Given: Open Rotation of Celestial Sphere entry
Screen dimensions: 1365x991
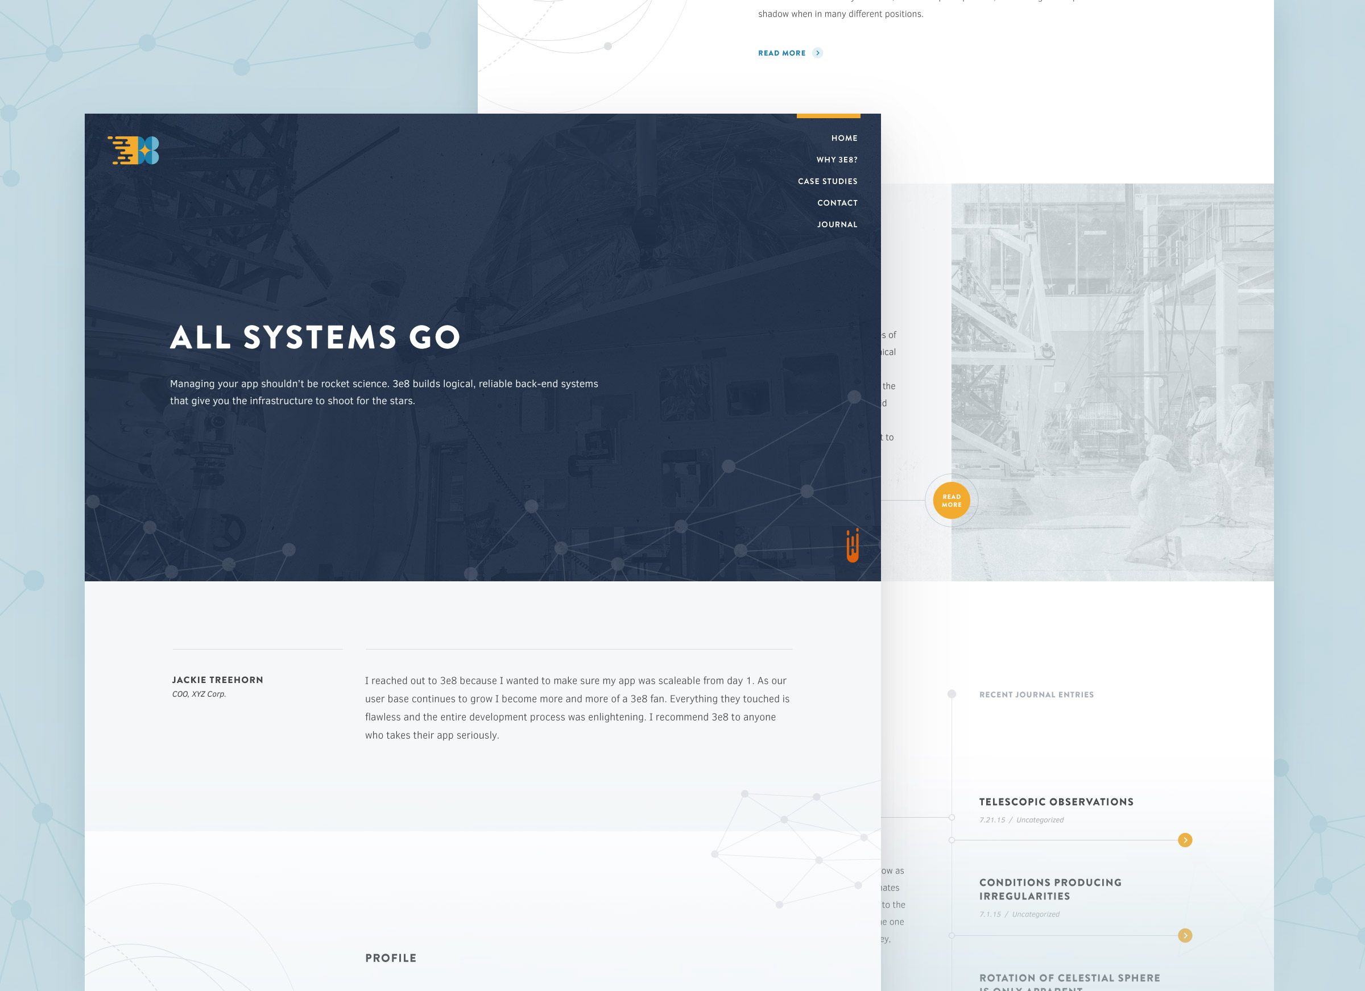Looking at the screenshot, I should pos(1069,978).
